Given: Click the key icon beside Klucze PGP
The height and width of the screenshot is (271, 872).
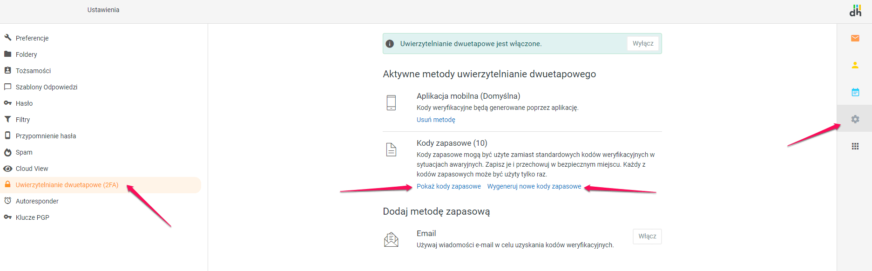Looking at the screenshot, I should coord(7,217).
